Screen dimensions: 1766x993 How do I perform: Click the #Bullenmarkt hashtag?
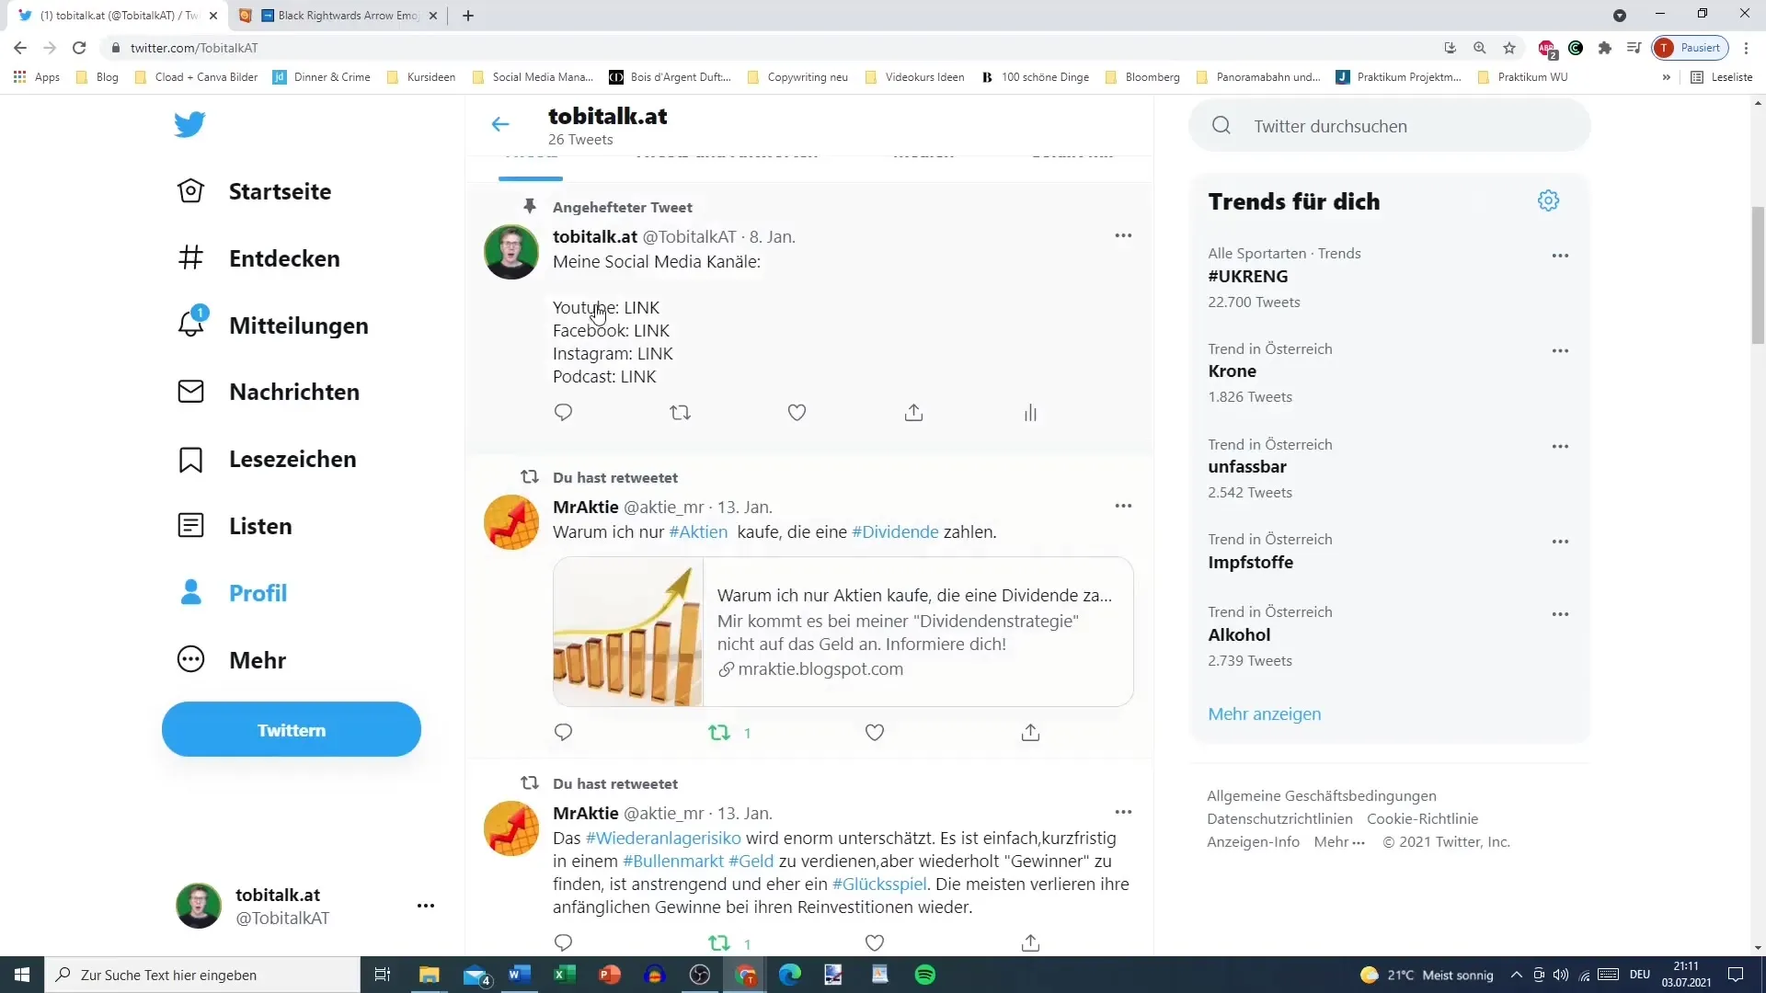click(673, 862)
